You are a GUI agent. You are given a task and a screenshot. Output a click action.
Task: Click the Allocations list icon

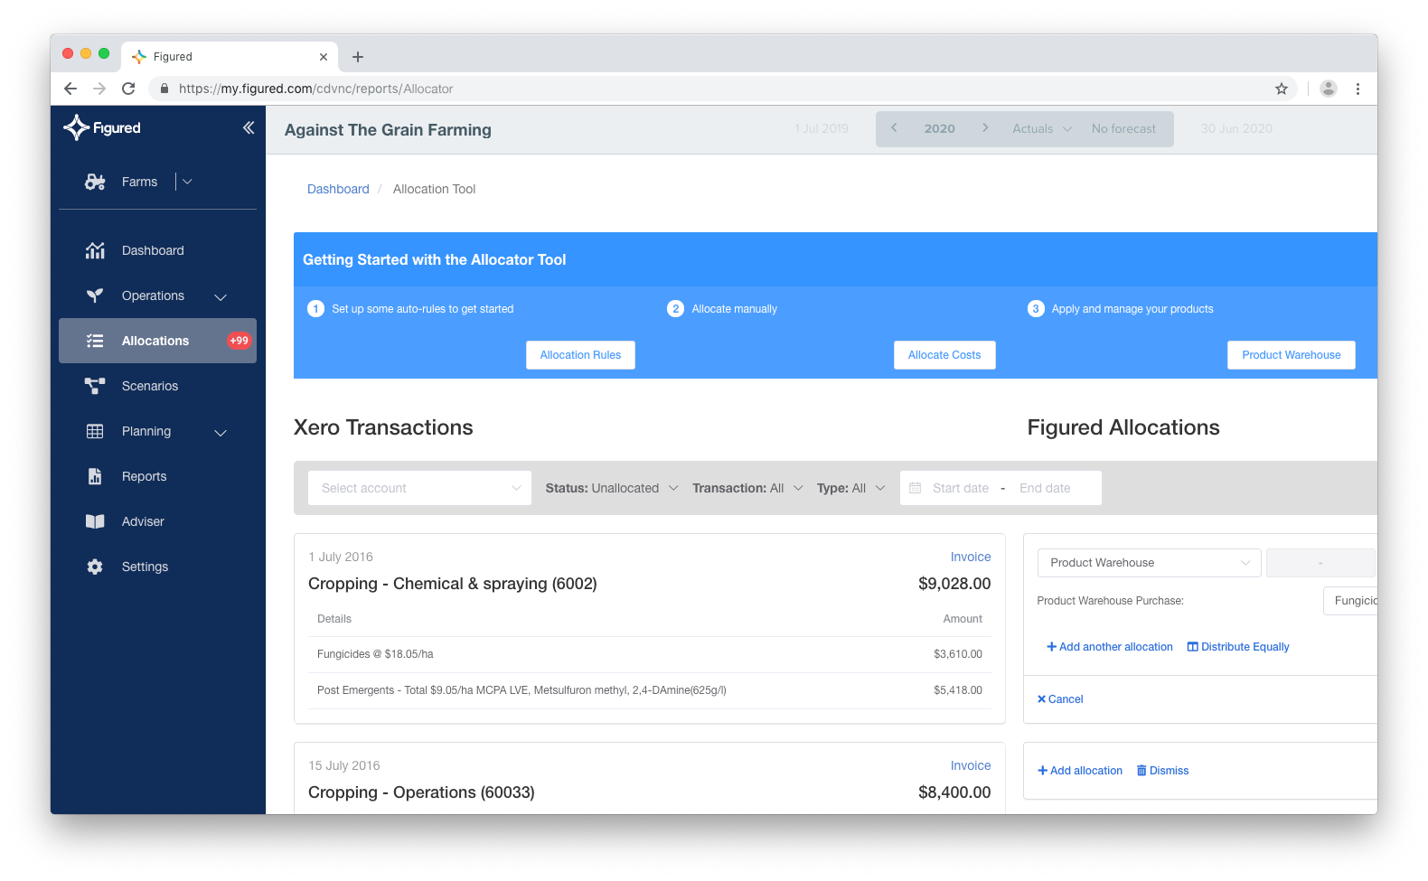coord(95,341)
